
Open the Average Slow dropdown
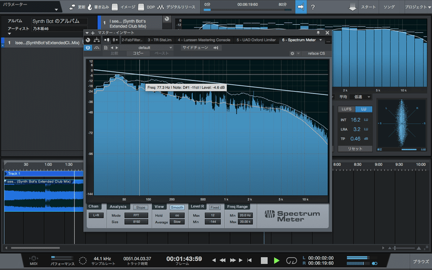(177, 222)
